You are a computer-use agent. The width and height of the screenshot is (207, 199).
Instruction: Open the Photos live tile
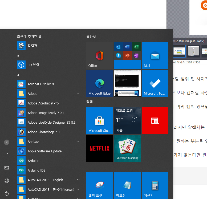127,83
